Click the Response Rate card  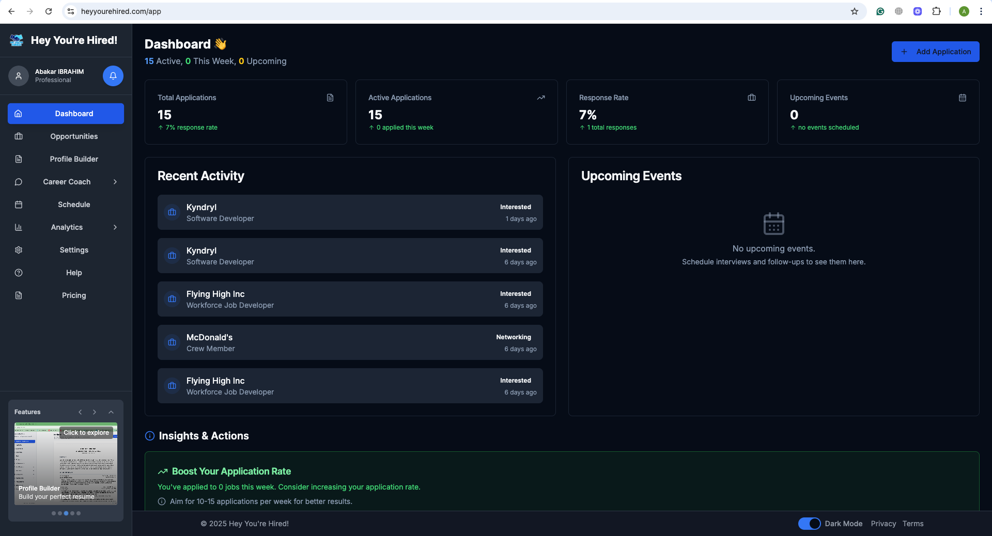coord(668,112)
